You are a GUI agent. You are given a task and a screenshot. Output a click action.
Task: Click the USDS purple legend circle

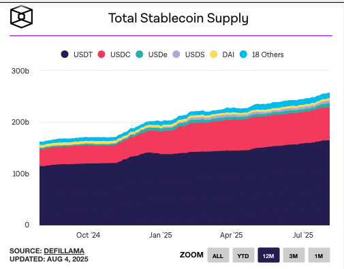(176, 54)
